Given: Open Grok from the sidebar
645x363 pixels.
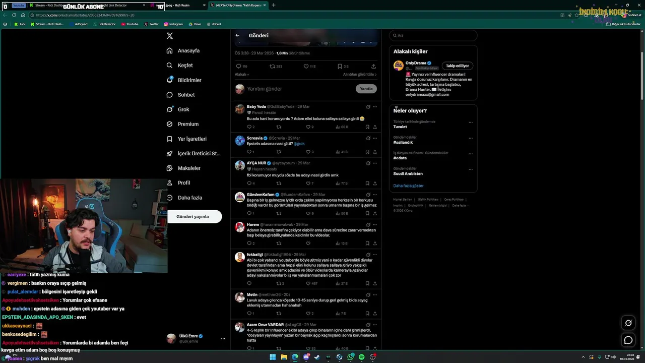Looking at the screenshot, I should coord(178,109).
